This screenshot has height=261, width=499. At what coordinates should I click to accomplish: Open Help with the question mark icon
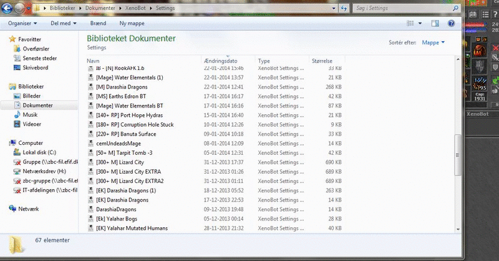point(451,23)
